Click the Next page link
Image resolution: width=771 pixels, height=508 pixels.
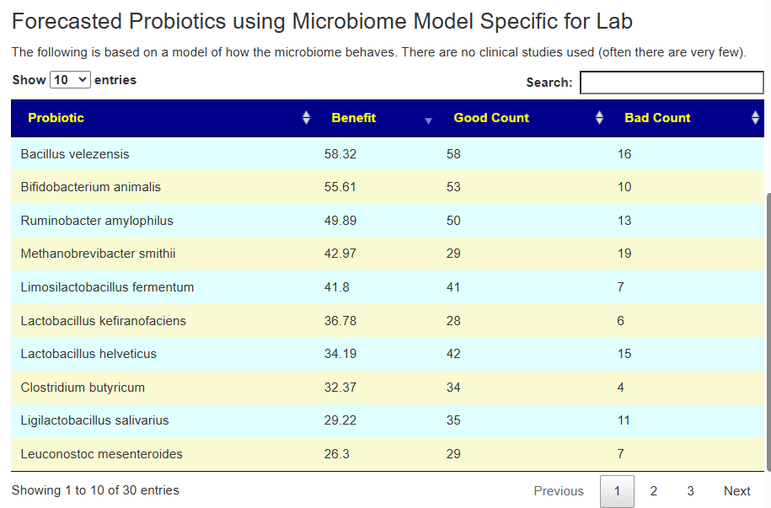pyautogui.click(x=736, y=491)
